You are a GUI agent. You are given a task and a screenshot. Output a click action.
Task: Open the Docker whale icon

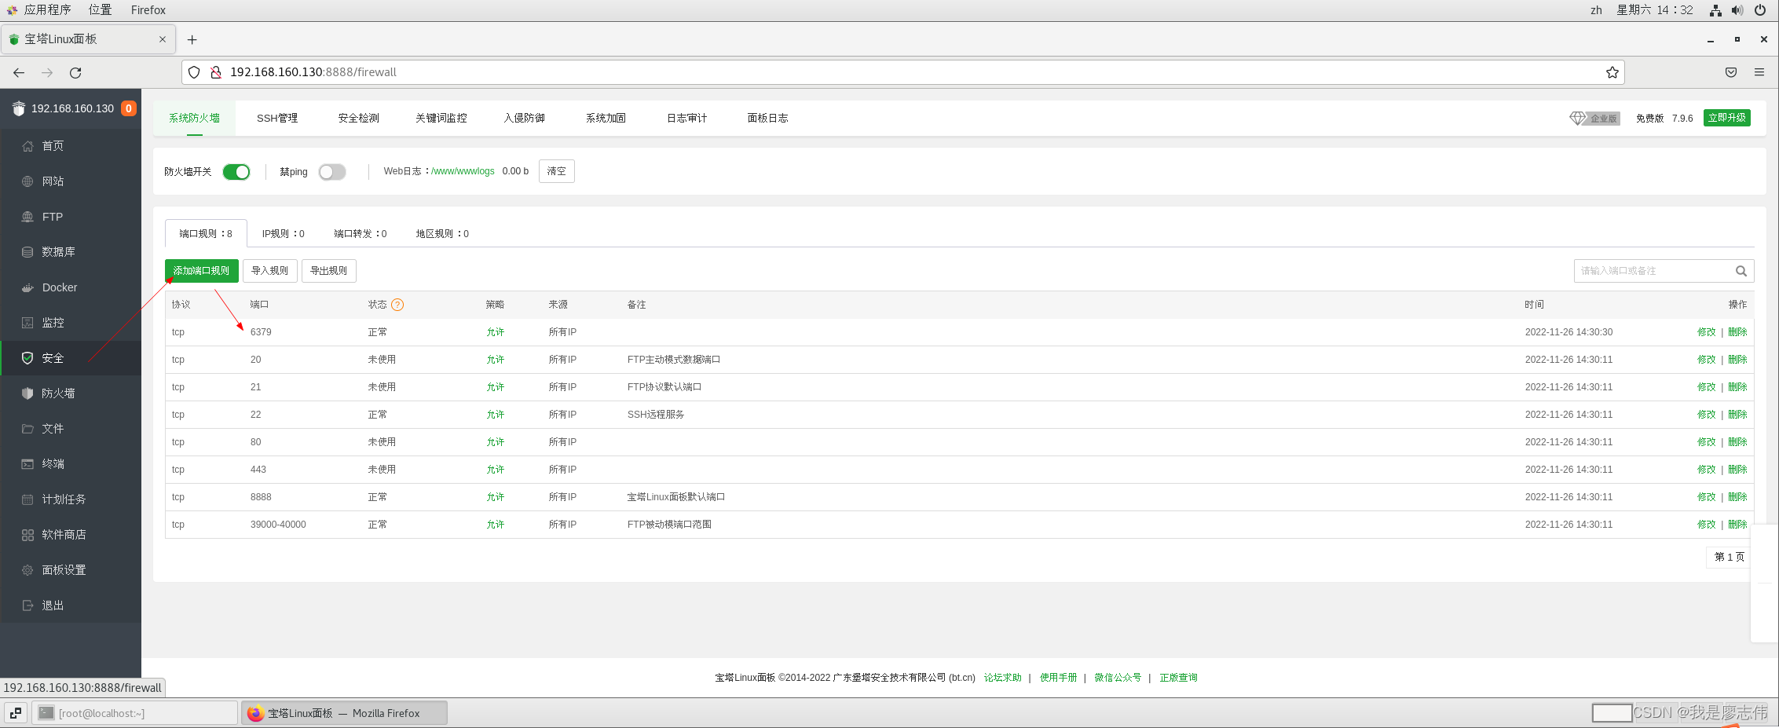coord(27,287)
